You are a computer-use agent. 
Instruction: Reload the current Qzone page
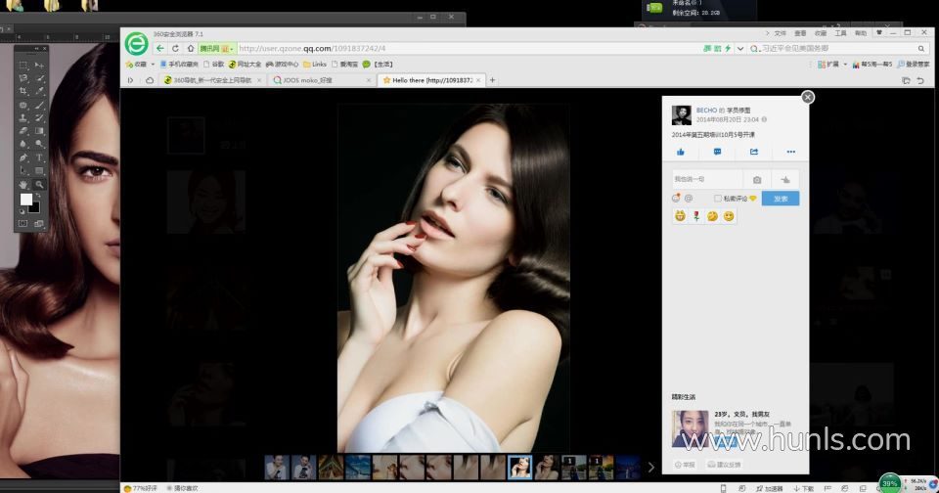coord(175,49)
